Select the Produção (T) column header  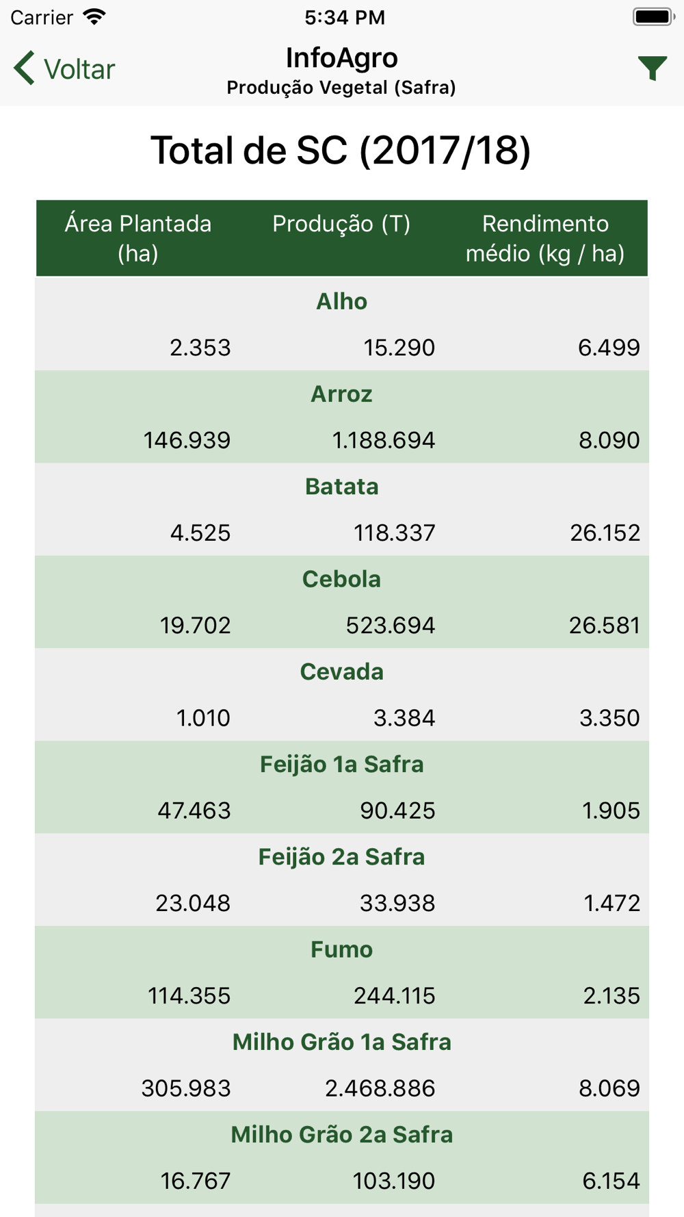(341, 224)
